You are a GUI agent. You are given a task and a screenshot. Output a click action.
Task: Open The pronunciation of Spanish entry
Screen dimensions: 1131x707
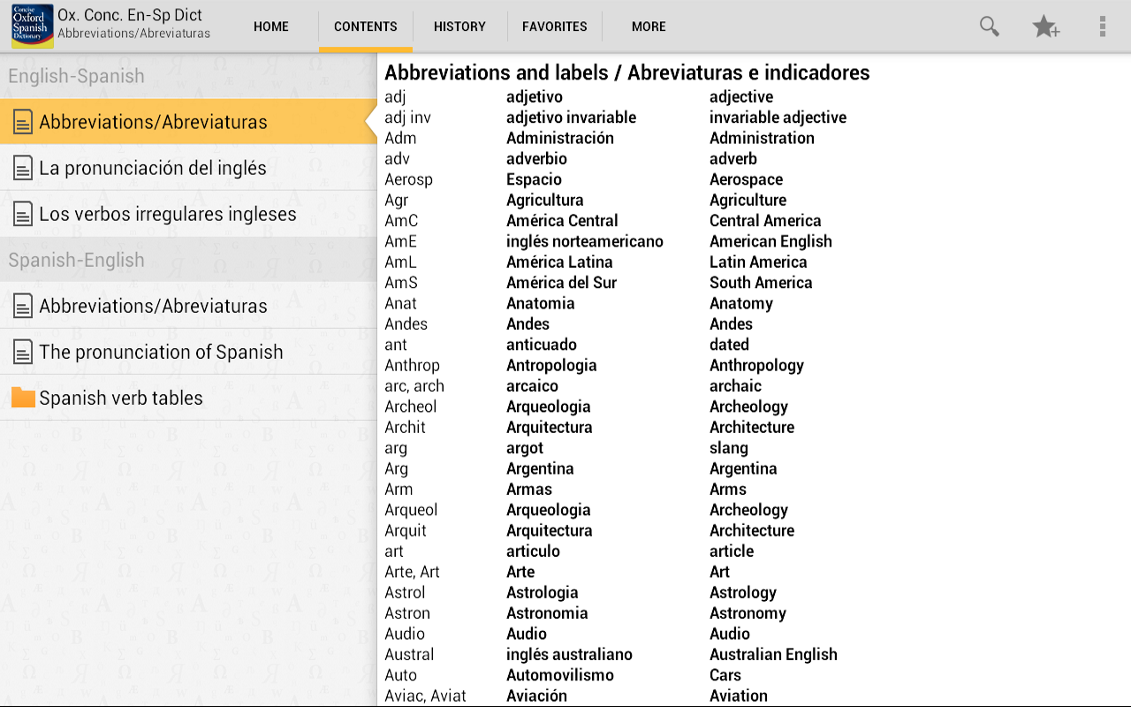pos(161,352)
